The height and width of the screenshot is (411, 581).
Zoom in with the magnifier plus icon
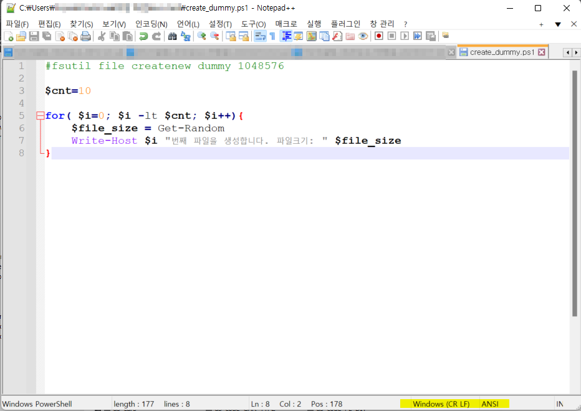201,36
